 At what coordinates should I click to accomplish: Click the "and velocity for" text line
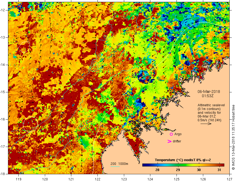[x=209, y=113]
